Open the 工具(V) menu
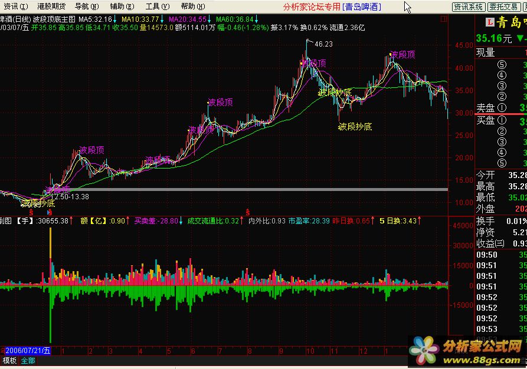 coord(158,6)
